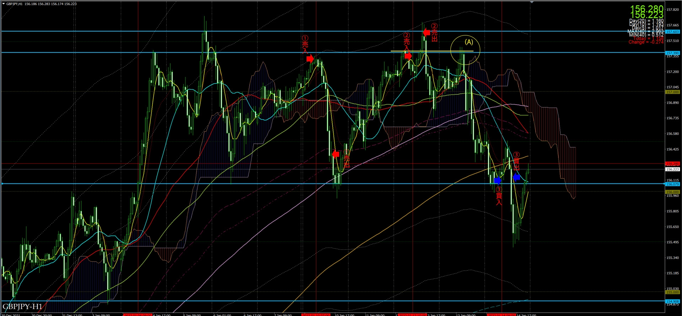Click the 157.045 price scale label

point(673,87)
